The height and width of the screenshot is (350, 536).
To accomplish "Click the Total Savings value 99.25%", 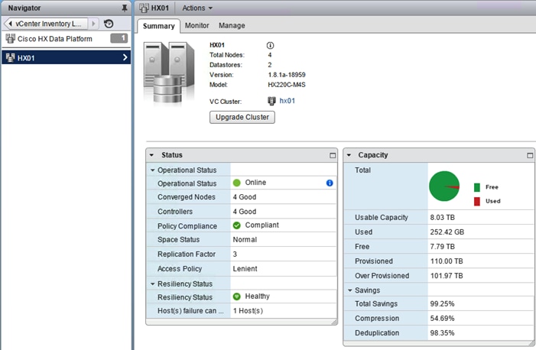I will 442,304.
